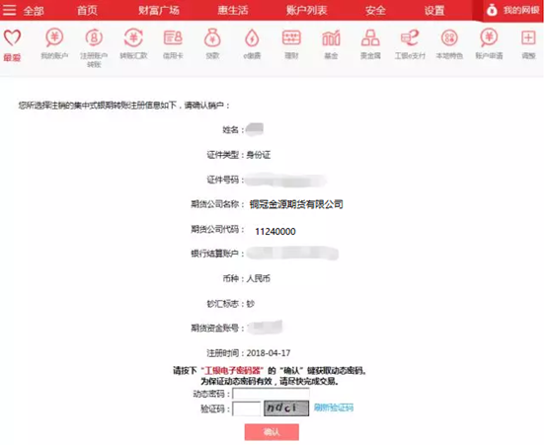The image size is (547, 445).
Task: Go to the 首页 menu item
Action: 87,10
